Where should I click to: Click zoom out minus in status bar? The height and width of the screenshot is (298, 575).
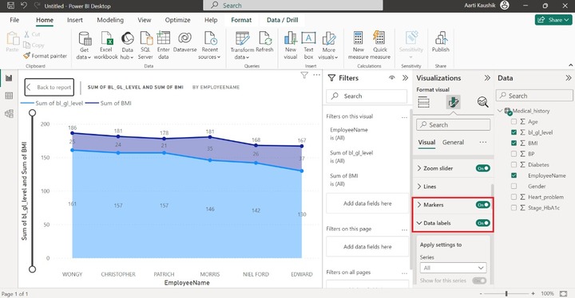click(x=481, y=293)
